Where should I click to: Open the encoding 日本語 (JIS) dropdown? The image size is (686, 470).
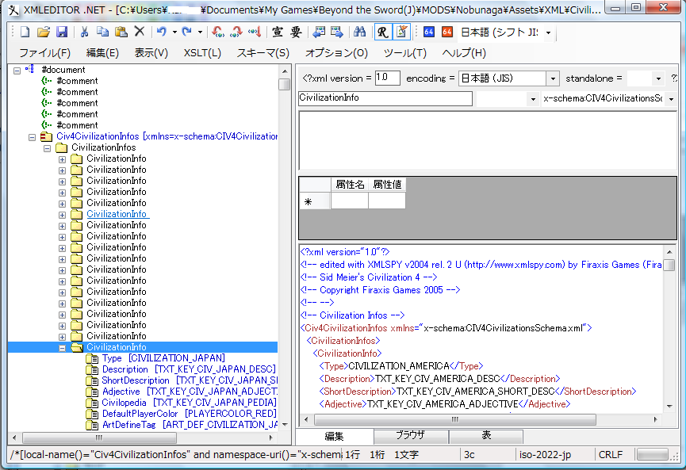552,78
